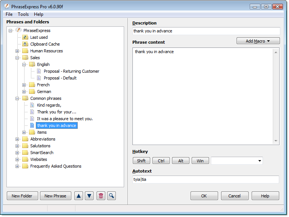Click the Thank you for your document icon
Viewport: 289px width, 217px height.
(x=32, y=112)
